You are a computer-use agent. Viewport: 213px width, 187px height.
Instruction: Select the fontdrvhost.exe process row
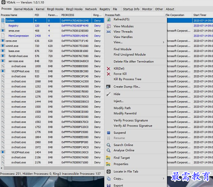pos(52,56)
